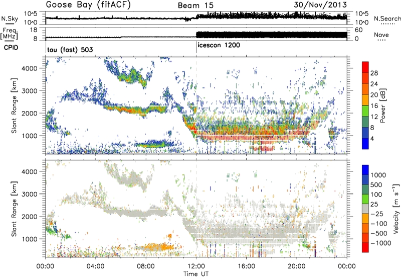Click the '-1000' tick on velocity scale
The height and width of the screenshot is (277, 401).
click(x=380, y=243)
